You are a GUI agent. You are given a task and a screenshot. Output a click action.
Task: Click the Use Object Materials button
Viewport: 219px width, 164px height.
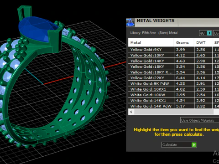pyautogui.click(x=199, y=120)
